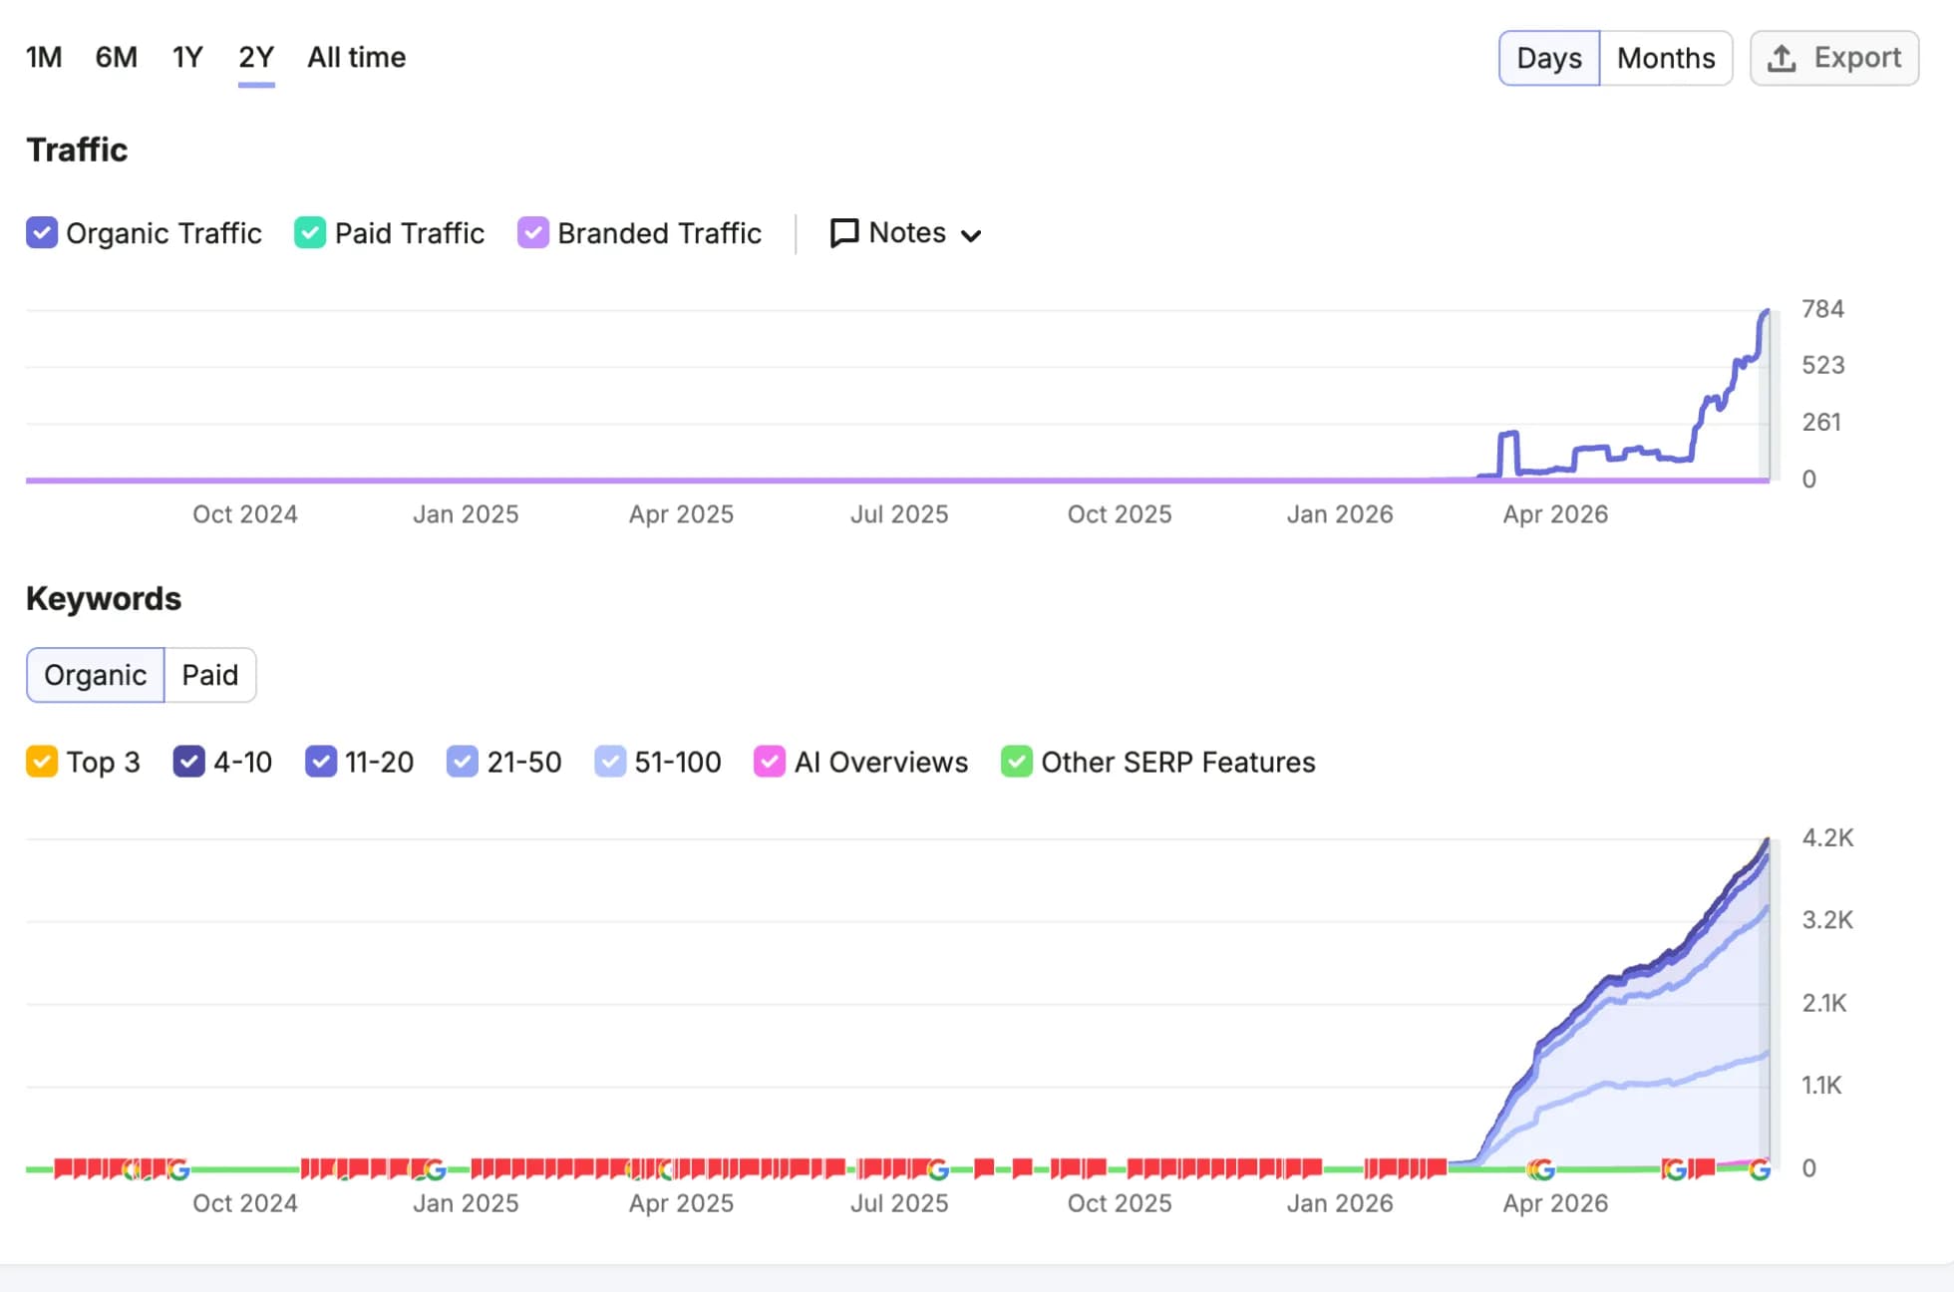Toggle the Organic Traffic checkbox
Viewport: 1954px width, 1292px height.
pos(42,233)
